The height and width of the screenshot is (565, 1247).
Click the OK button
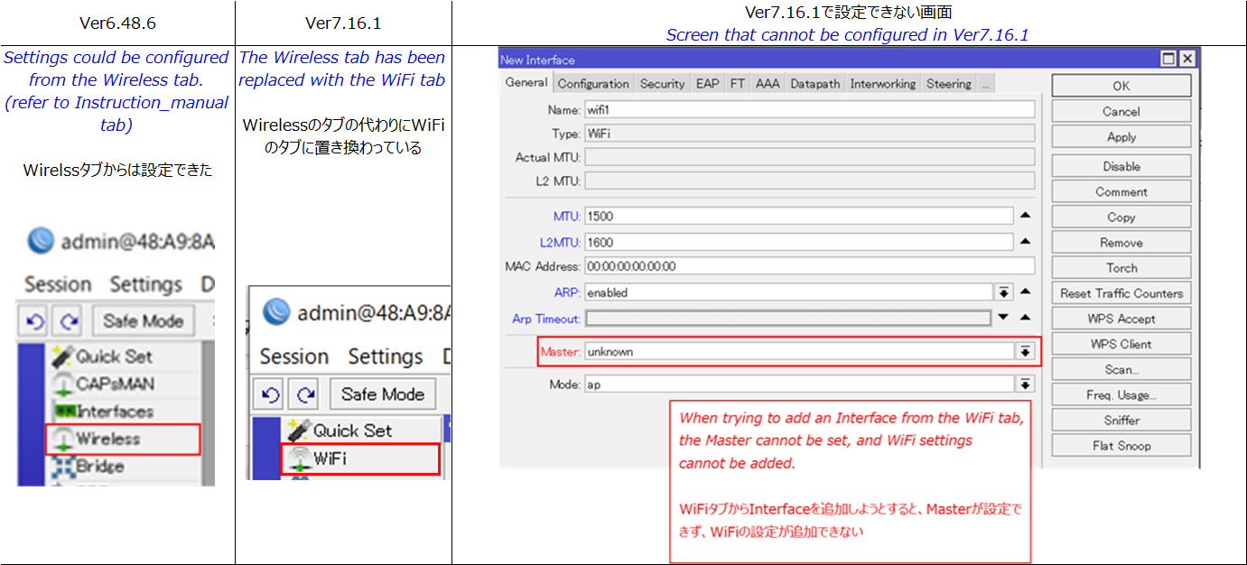point(1121,86)
